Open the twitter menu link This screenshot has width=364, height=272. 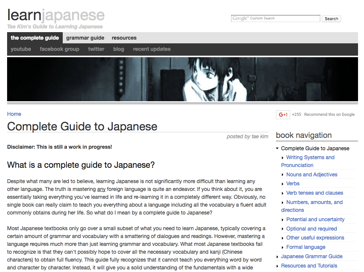(96, 49)
